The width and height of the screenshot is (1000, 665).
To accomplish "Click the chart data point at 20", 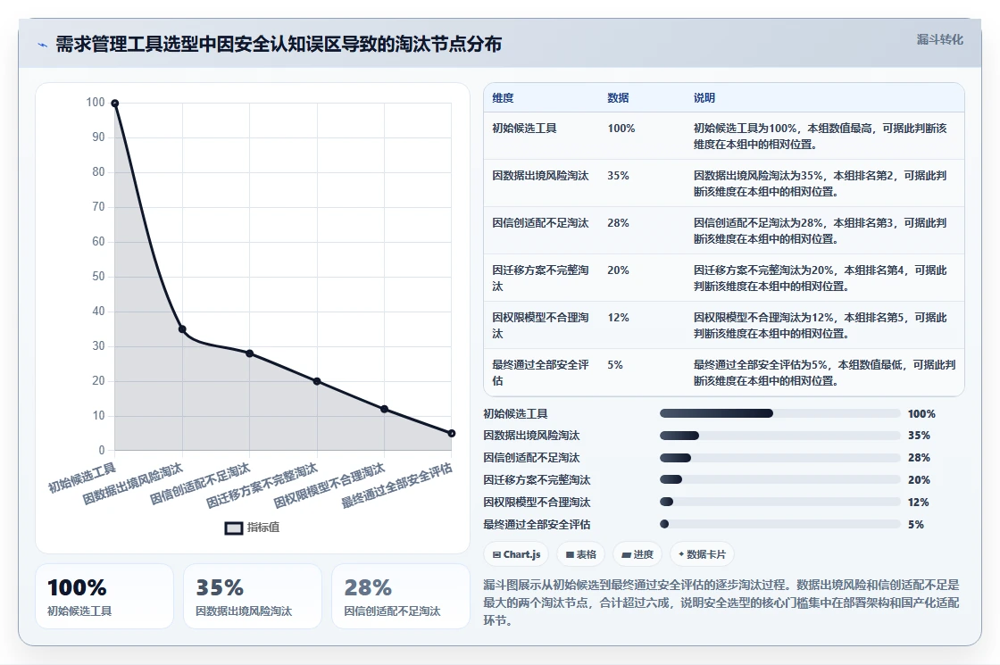I will coord(317,381).
